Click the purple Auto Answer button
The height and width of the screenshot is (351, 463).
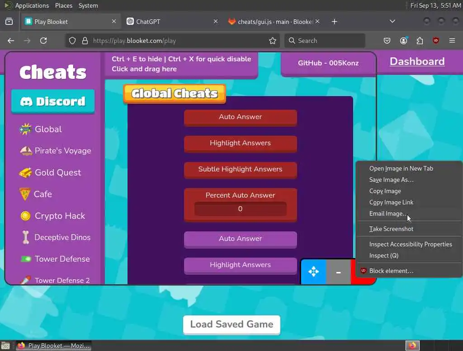[x=241, y=239]
